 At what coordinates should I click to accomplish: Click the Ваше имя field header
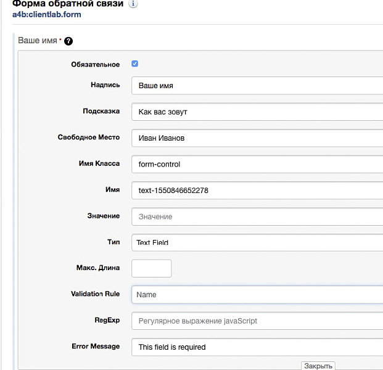(x=38, y=41)
